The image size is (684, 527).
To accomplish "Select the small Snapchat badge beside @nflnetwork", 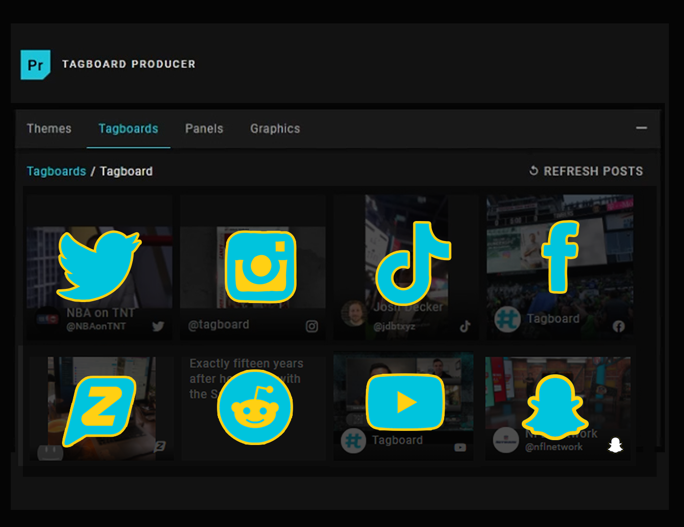I will pyautogui.click(x=615, y=446).
